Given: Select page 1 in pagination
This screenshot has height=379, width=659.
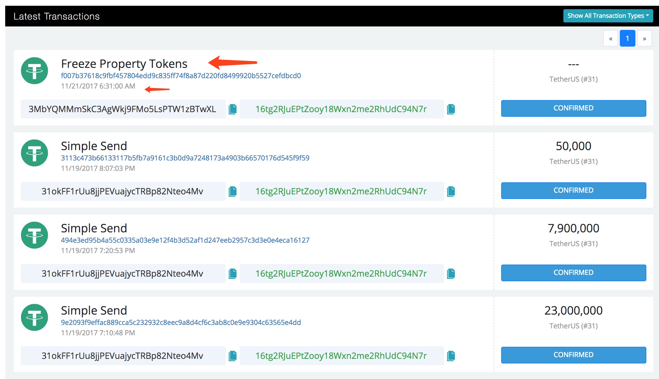Looking at the screenshot, I should (x=627, y=38).
